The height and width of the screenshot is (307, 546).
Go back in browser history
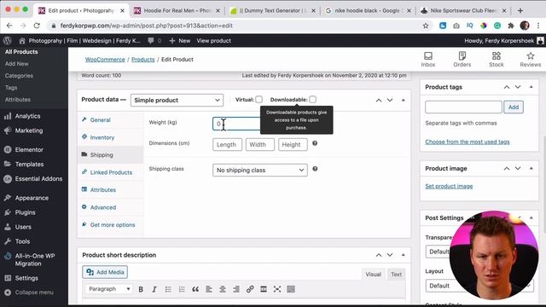point(9,26)
